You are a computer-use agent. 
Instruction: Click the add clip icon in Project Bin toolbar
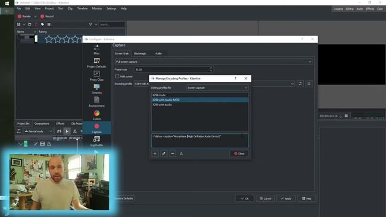click(x=19, y=24)
